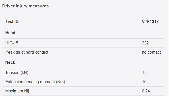The height and width of the screenshot is (96, 169).
Task: Click the Peak gs at hard contact label
Action: pyautogui.click(x=27, y=52)
